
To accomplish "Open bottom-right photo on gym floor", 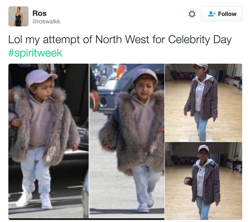I will coord(203,181).
